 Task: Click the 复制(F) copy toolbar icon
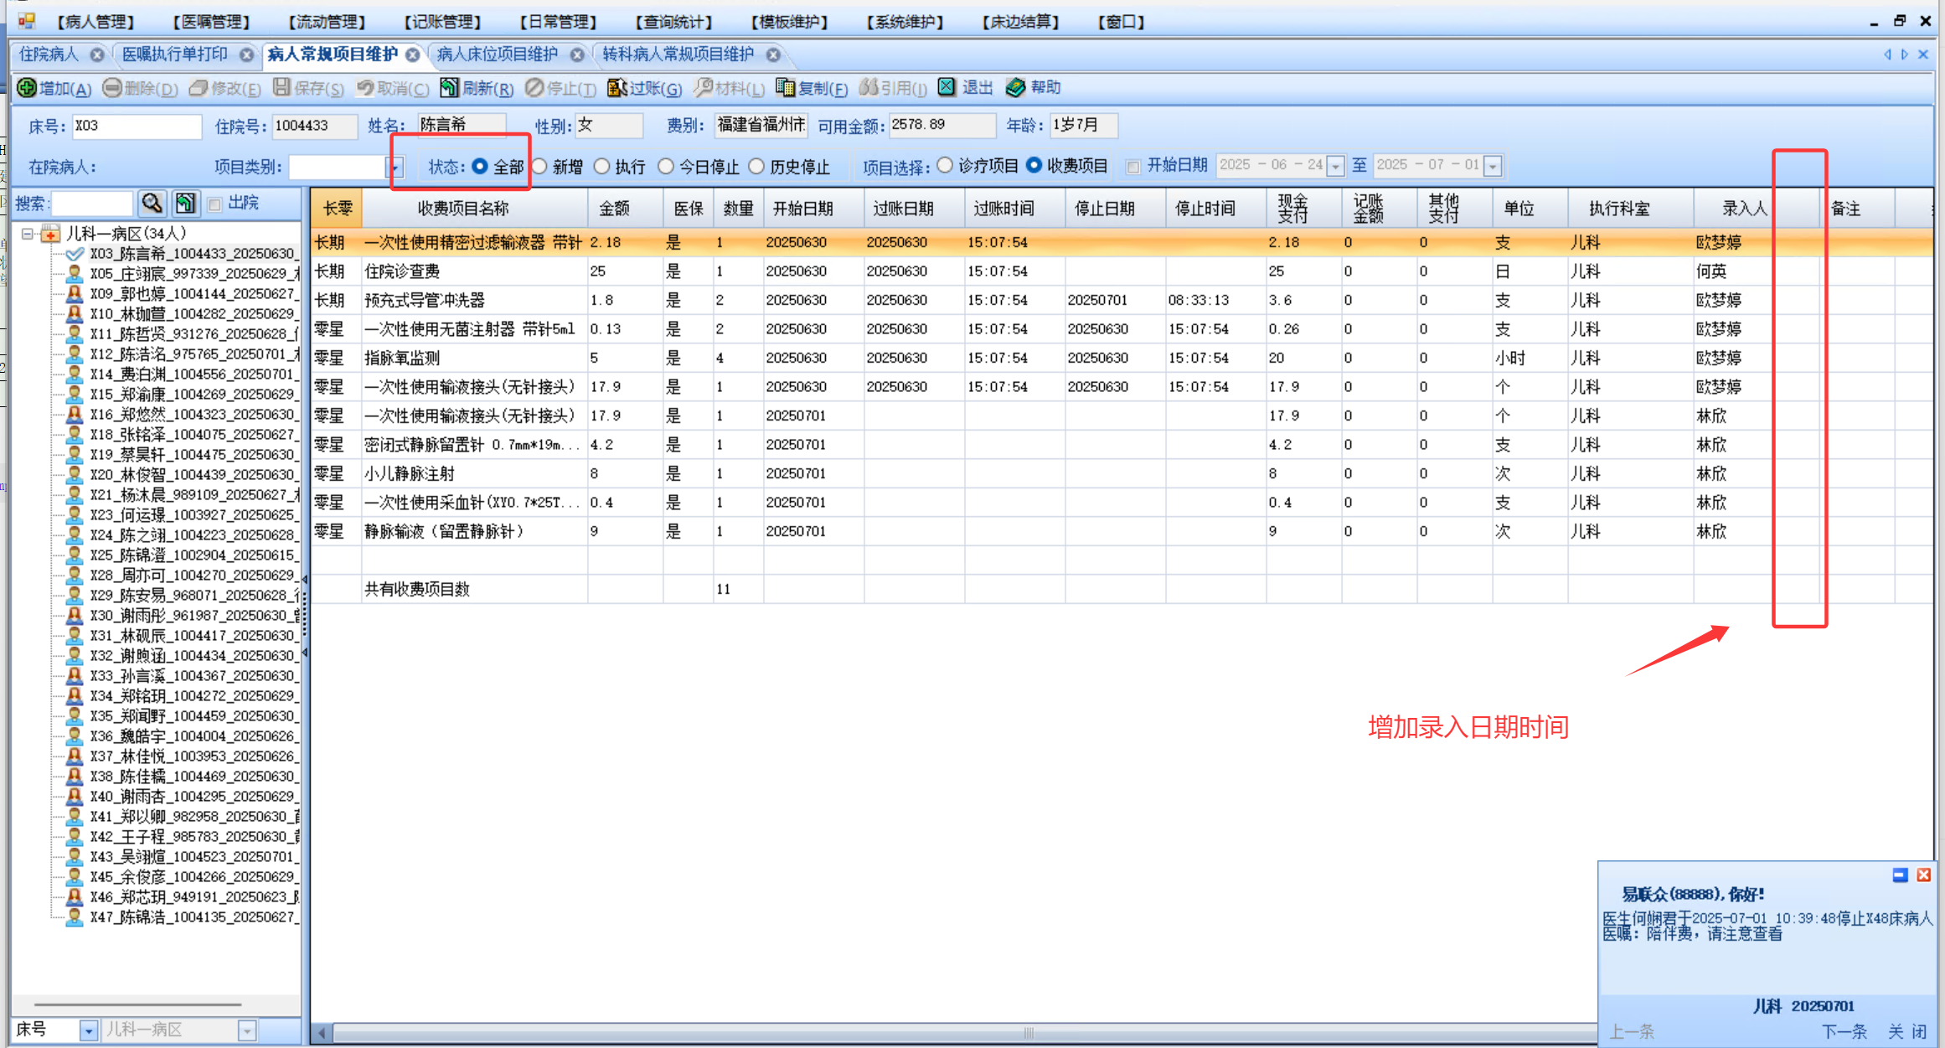[x=785, y=88]
